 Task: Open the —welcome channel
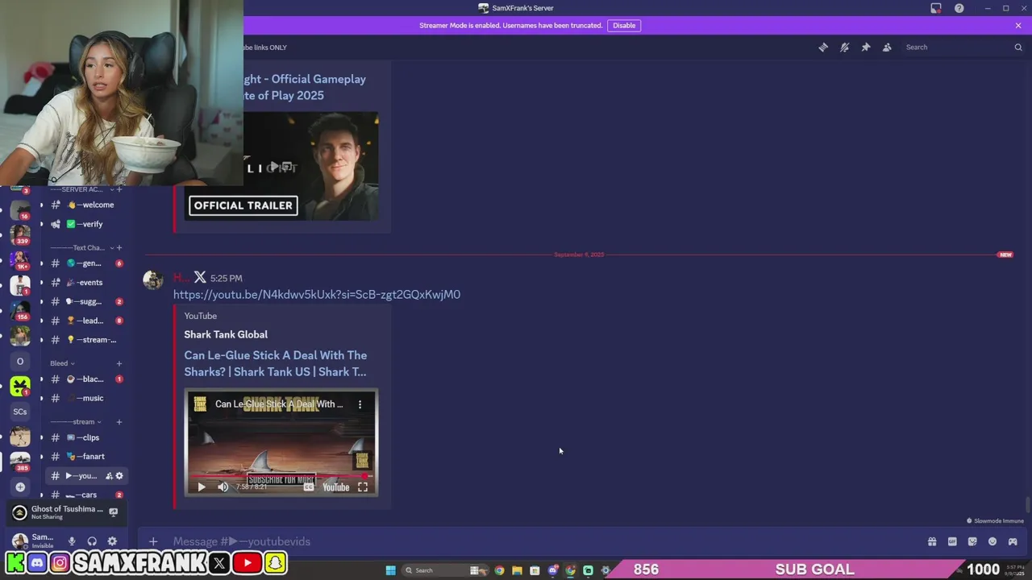click(x=85, y=205)
